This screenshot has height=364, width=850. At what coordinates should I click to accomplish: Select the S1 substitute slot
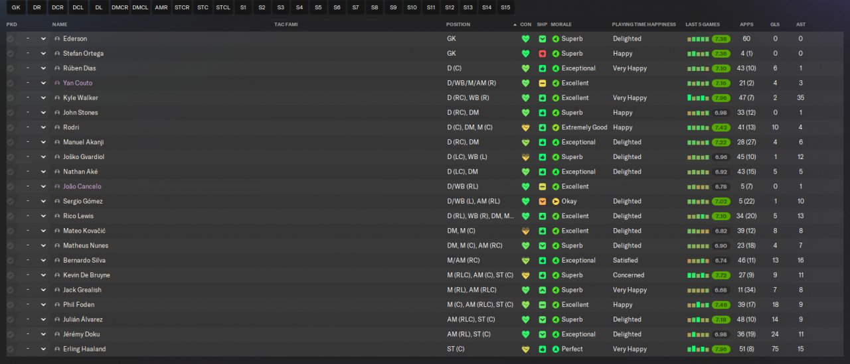click(x=244, y=8)
